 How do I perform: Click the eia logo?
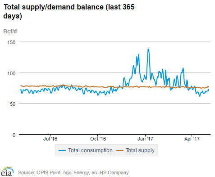click(7, 171)
